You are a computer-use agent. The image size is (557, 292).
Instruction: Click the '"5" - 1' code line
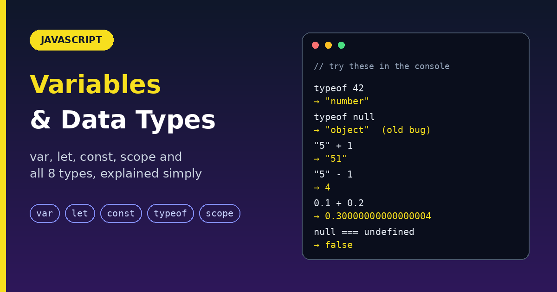click(x=333, y=174)
